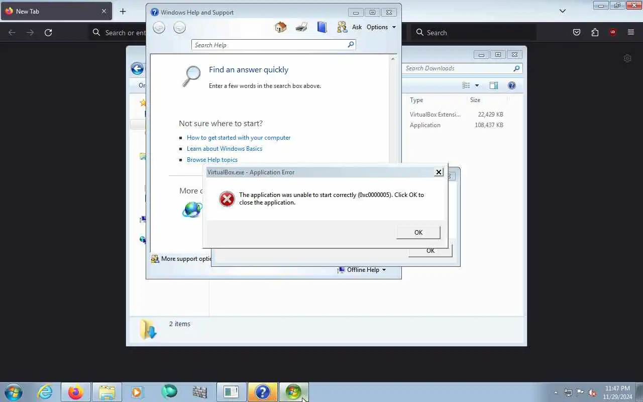Click OK on the partially hidden dialog behind the error
643x402 pixels.
431,251
